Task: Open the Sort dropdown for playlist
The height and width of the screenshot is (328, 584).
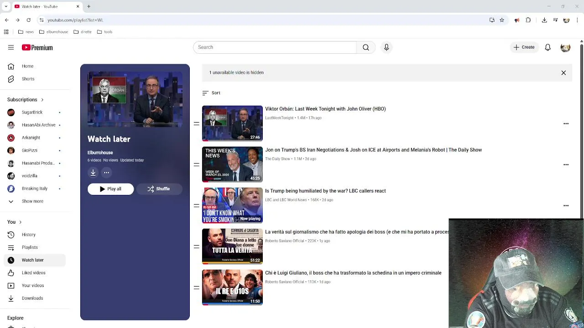Action: (x=211, y=93)
